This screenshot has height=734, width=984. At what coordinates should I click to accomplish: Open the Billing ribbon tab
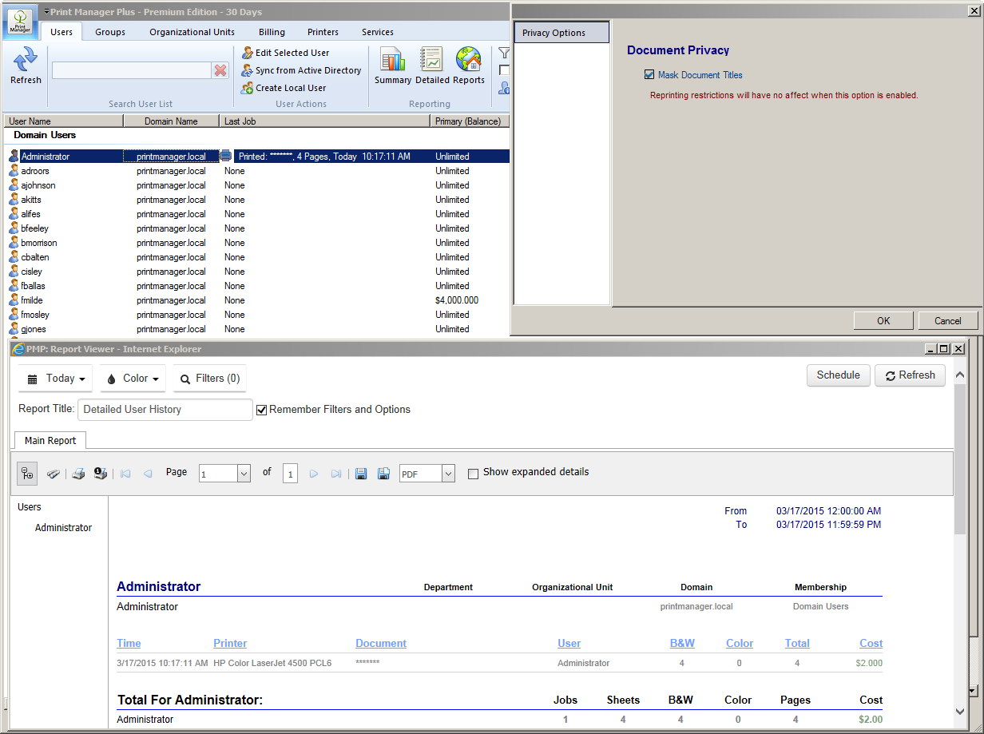272,32
